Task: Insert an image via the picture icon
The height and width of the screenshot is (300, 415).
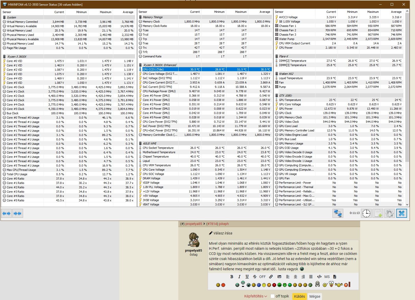Action: [279, 277]
